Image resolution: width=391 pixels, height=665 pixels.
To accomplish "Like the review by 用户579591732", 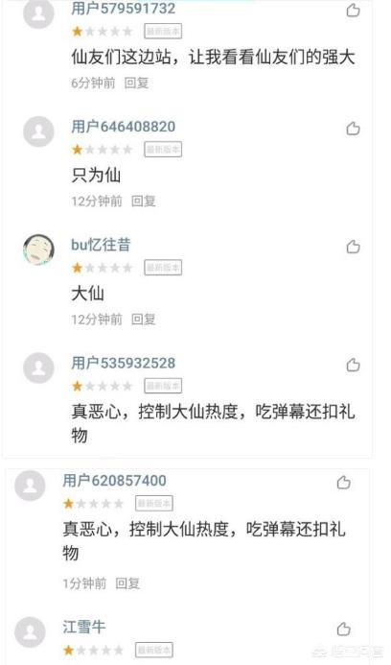I will pyautogui.click(x=353, y=11).
